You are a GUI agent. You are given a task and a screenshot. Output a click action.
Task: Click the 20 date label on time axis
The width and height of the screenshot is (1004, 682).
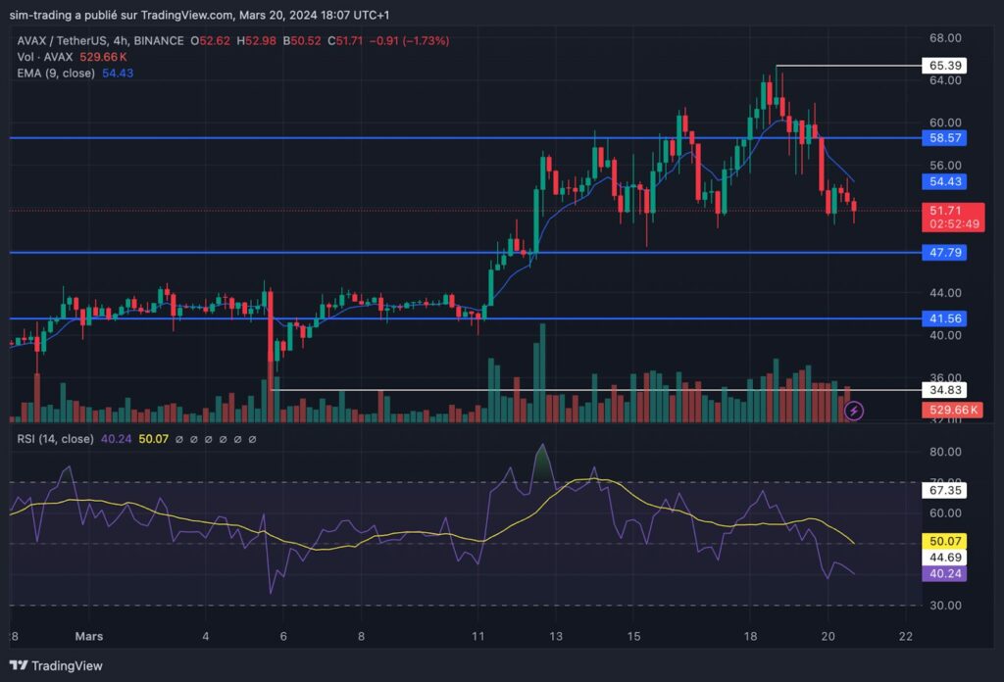click(828, 637)
